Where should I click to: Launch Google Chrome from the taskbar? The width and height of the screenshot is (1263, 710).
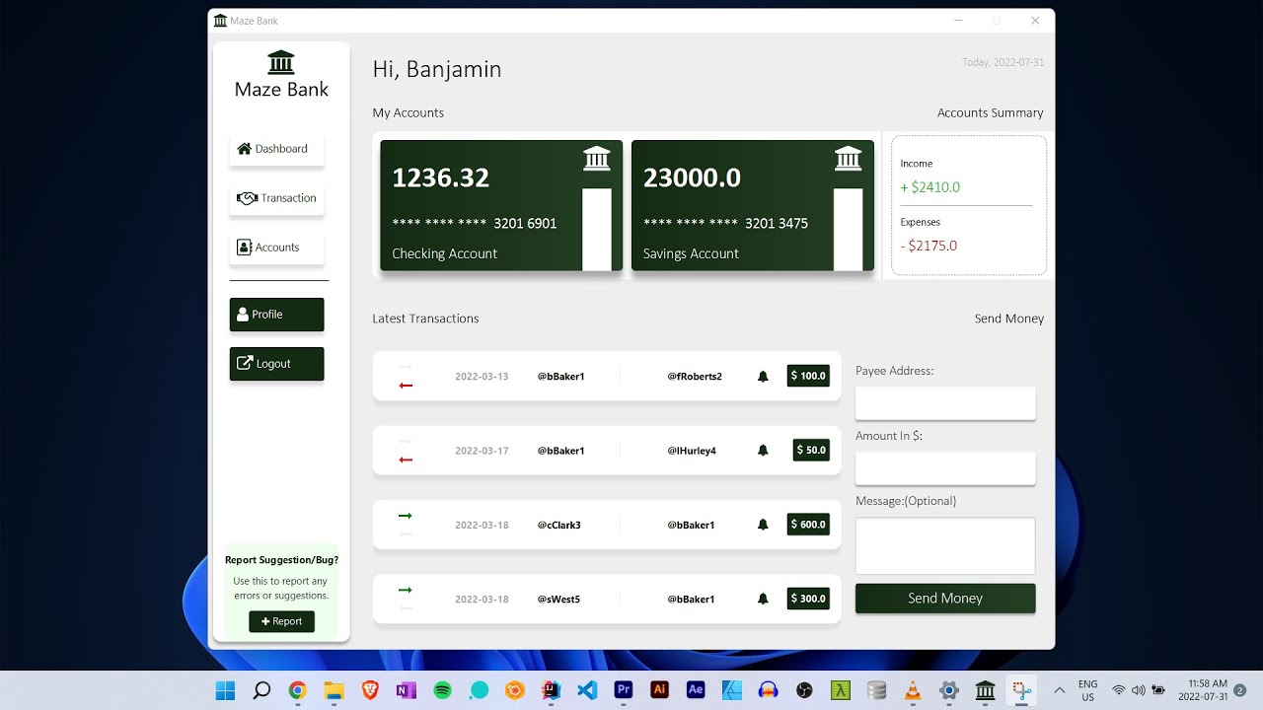tap(298, 690)
